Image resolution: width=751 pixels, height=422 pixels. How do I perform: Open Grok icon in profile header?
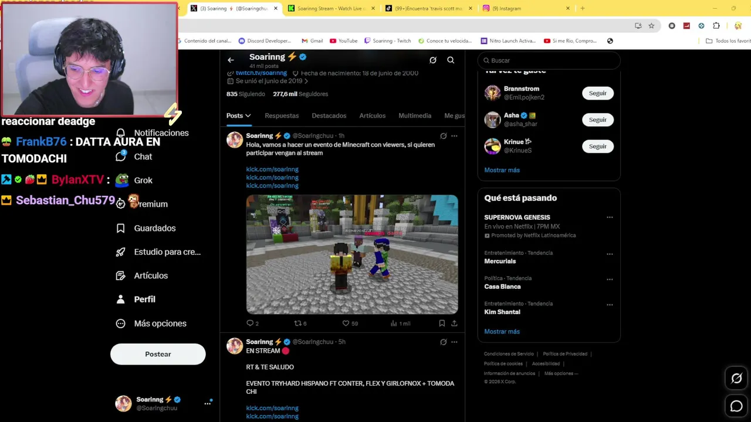(433, 60)
